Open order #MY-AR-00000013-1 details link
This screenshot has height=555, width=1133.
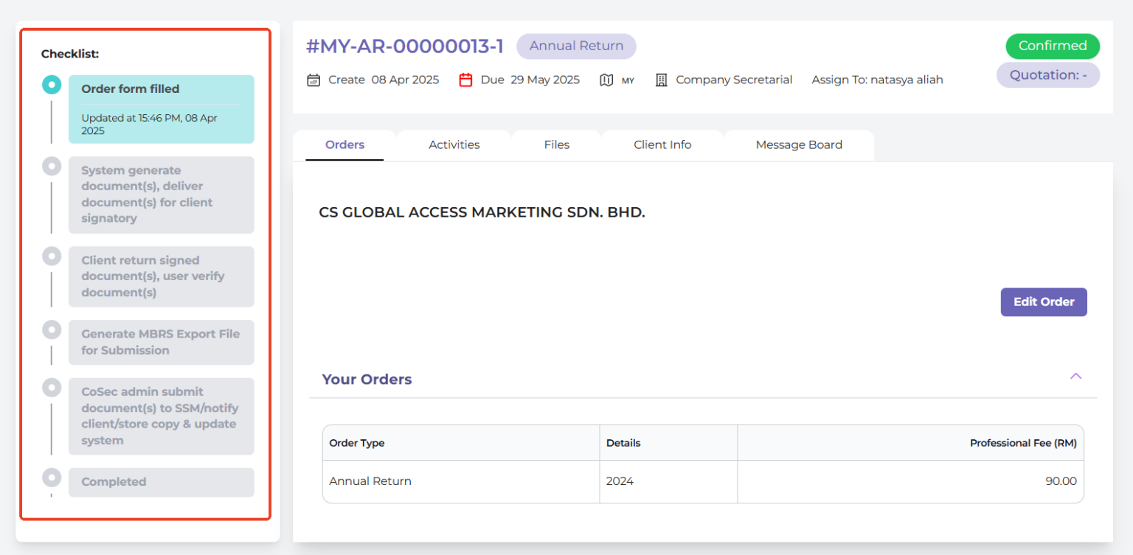point(404,46)
